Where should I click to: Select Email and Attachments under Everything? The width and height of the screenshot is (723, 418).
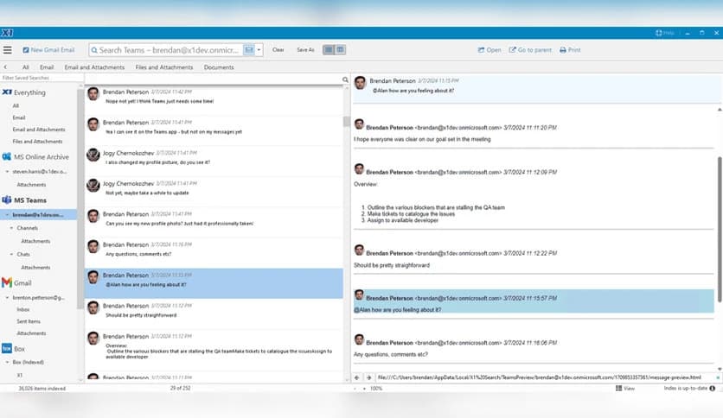pyautogui.click(x=39, y=130)
